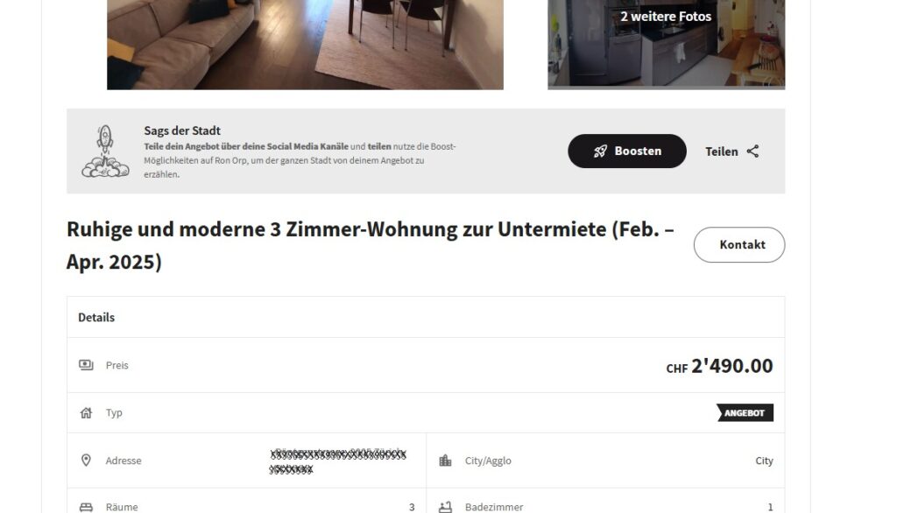This screenshot has height=513, width=897.
Task: Click the rocket icon inside Boosten
Action: click(600, 151)
